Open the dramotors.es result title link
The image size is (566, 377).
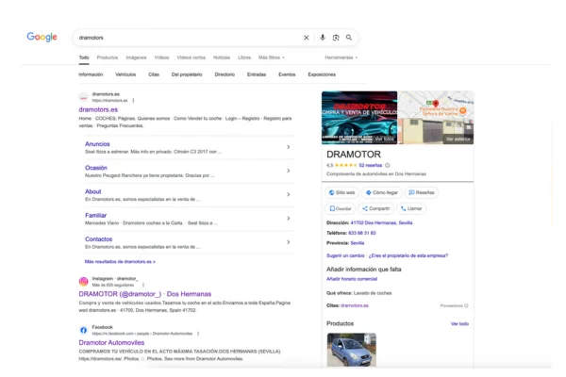click(98, 109)
